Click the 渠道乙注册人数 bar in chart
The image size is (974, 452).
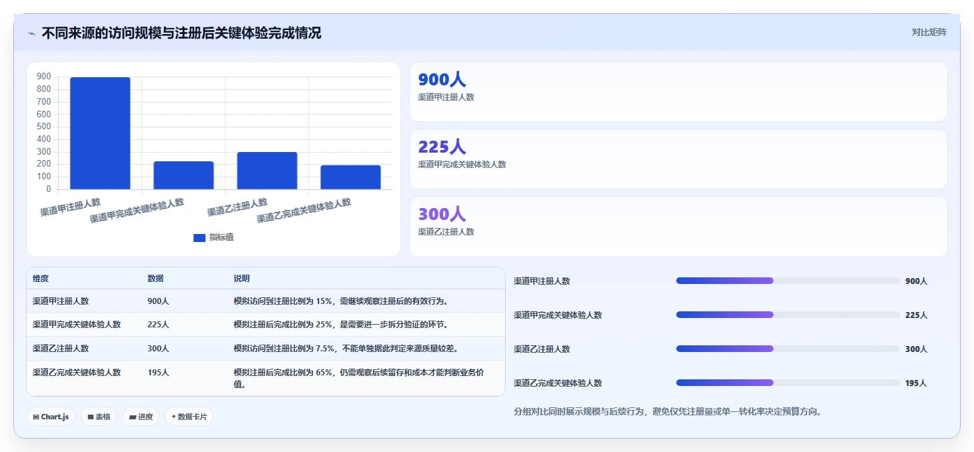pos(267,171)
